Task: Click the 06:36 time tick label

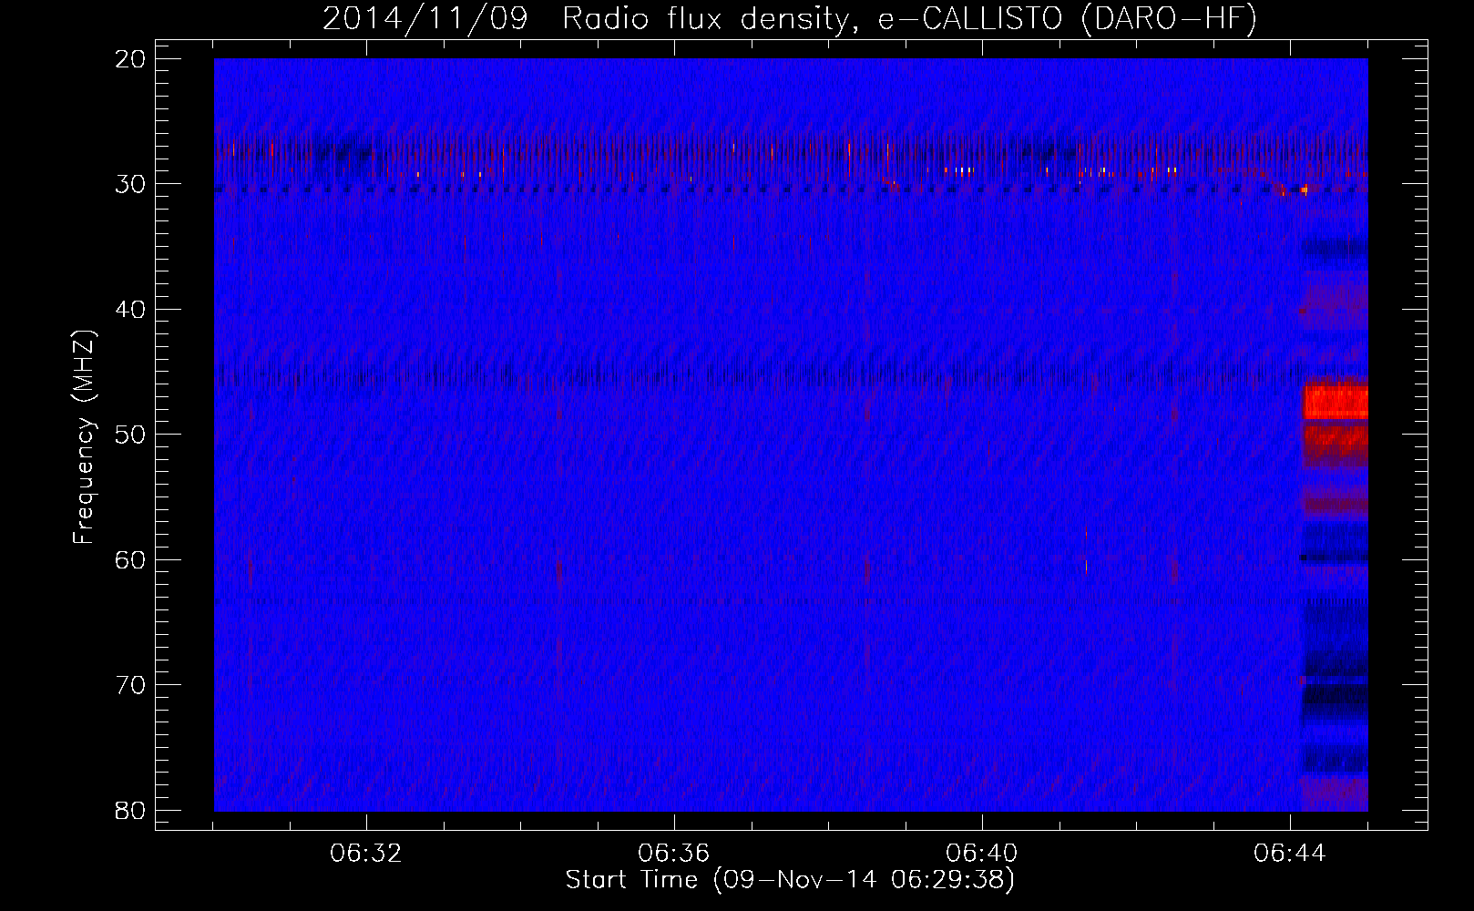Action: click(x=674, y=854)
